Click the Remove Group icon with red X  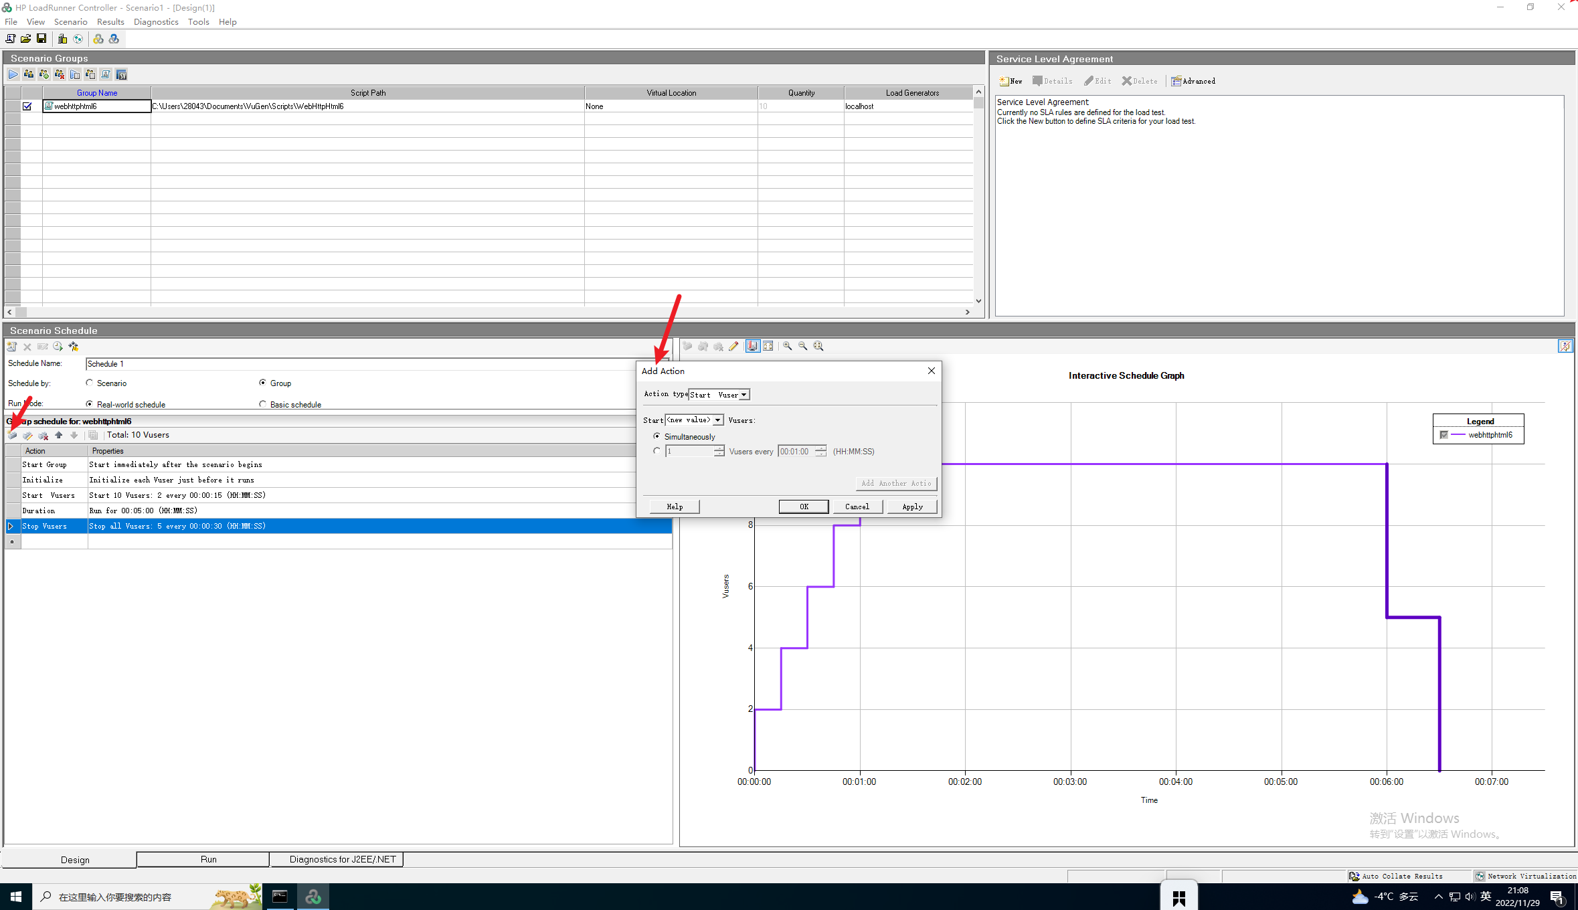[60, 74]
